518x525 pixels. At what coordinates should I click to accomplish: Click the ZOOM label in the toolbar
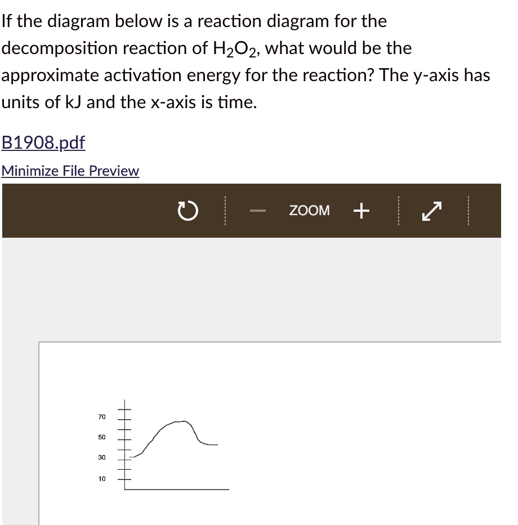309,211
